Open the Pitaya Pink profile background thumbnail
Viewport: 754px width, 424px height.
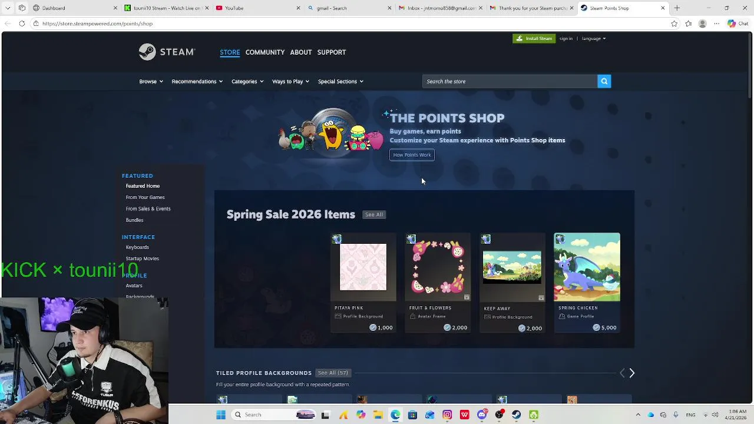point(363,267)
